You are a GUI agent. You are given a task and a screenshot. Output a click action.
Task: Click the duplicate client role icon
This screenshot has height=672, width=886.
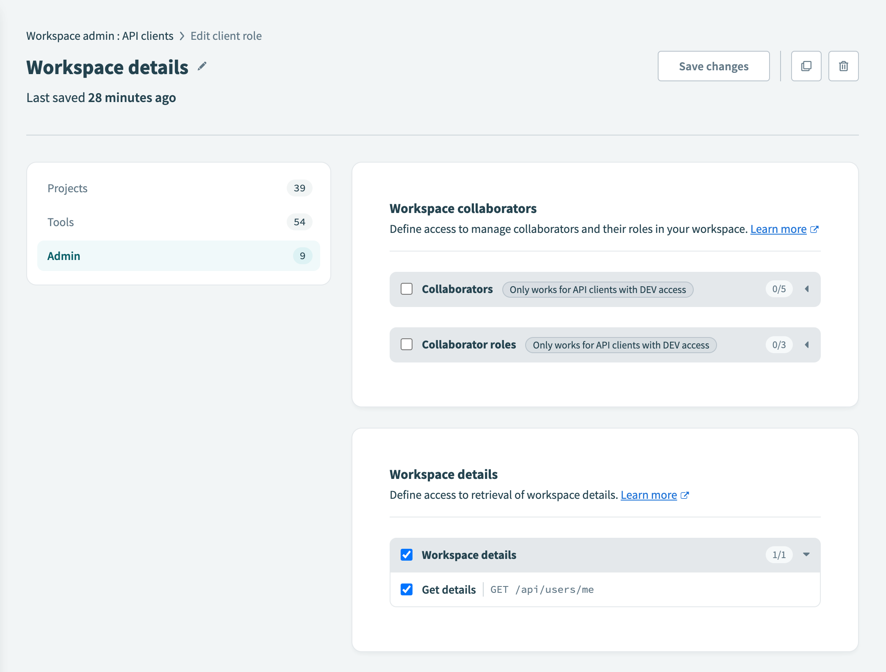pos(806,66)
